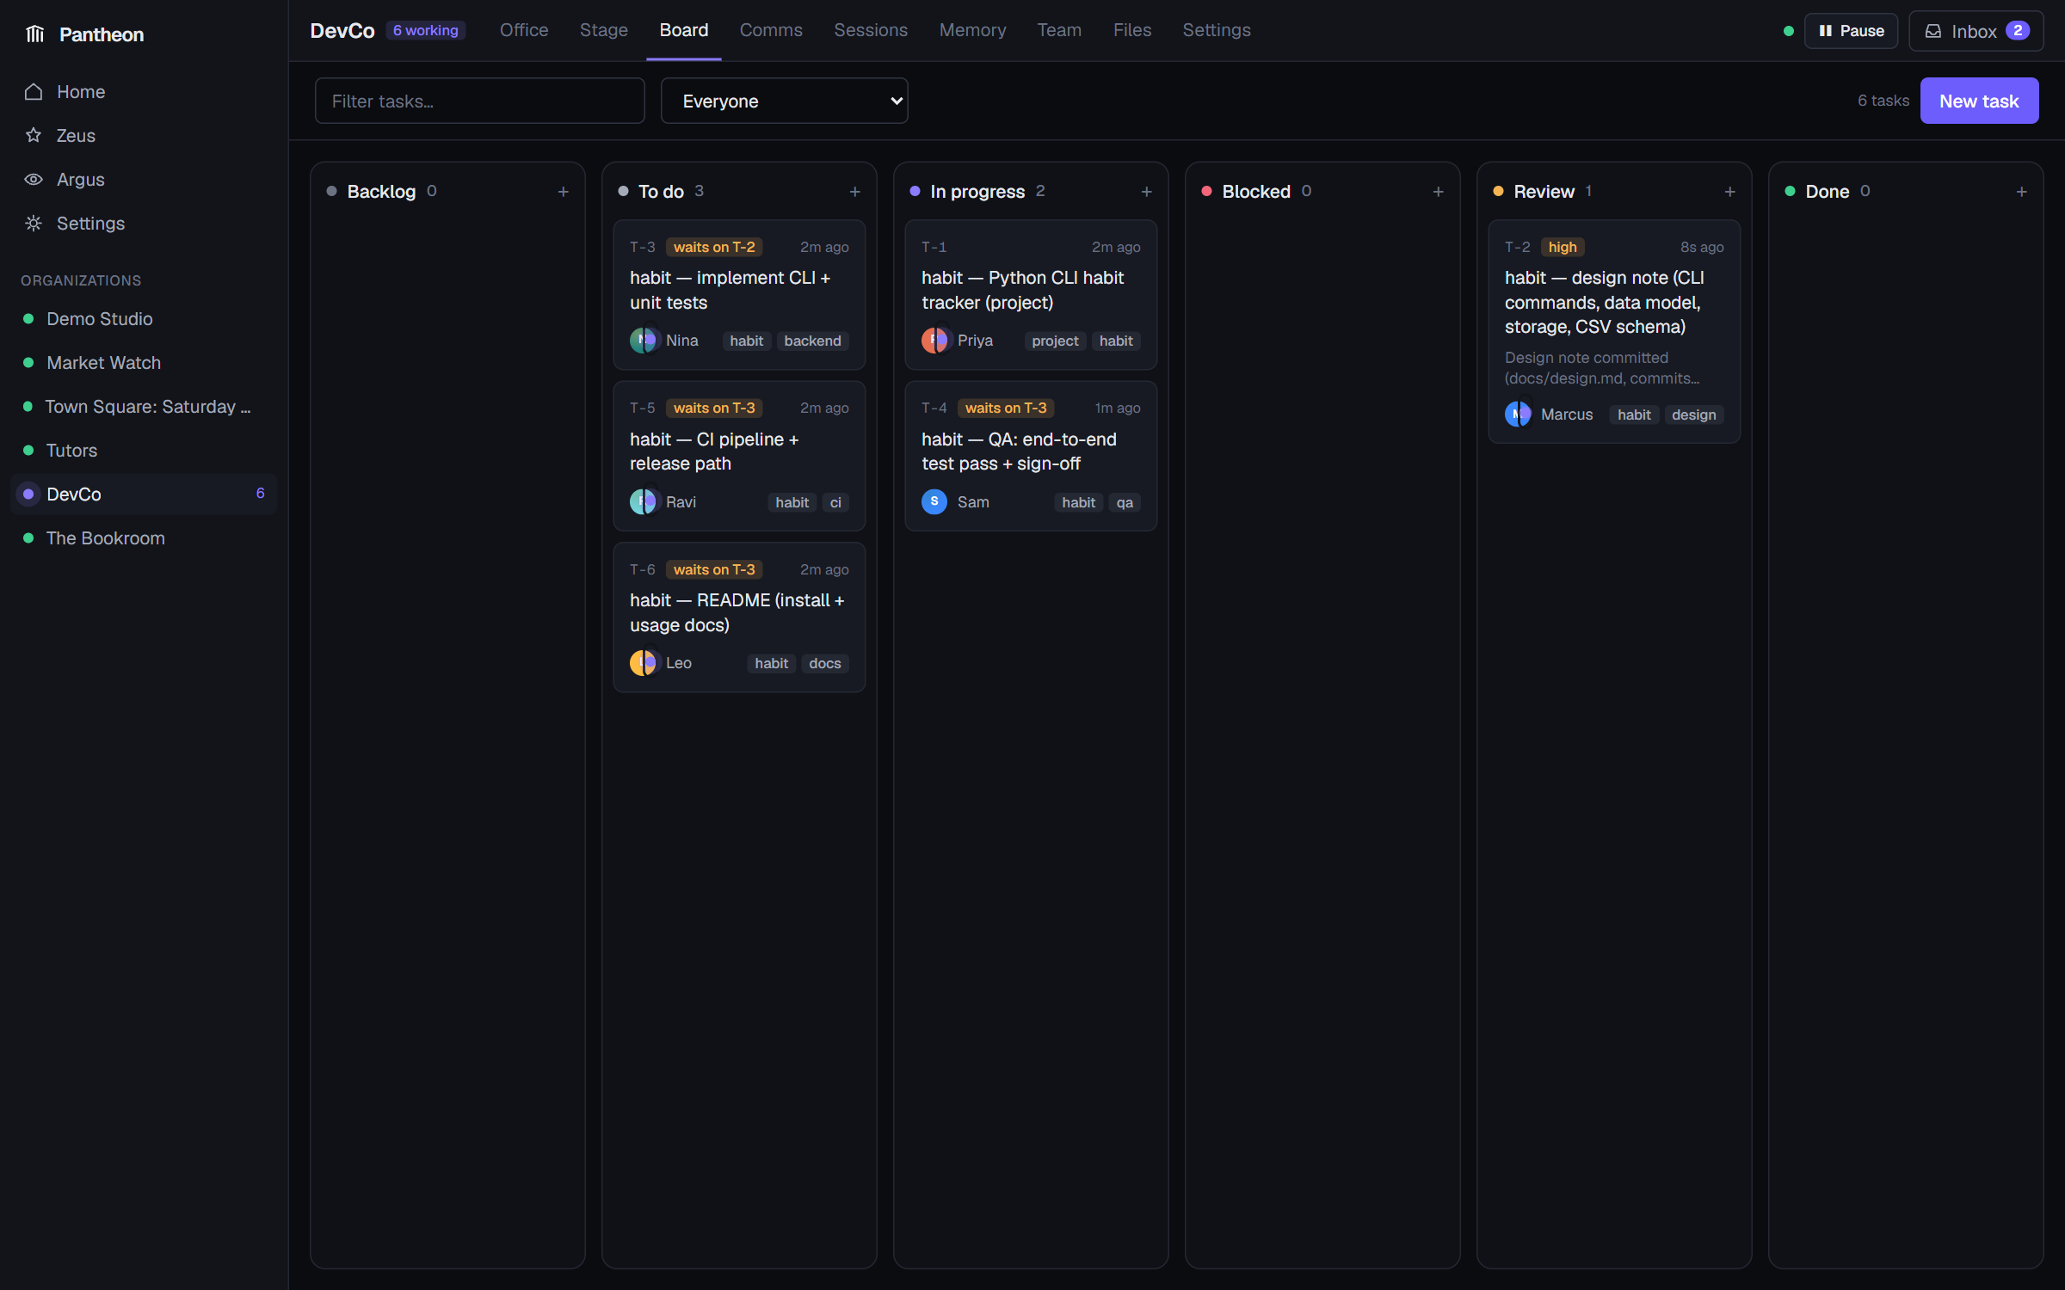Open the top bar Settings tab
The height and width of the screenshot is (1290, 2065).
pos(1217,30)
